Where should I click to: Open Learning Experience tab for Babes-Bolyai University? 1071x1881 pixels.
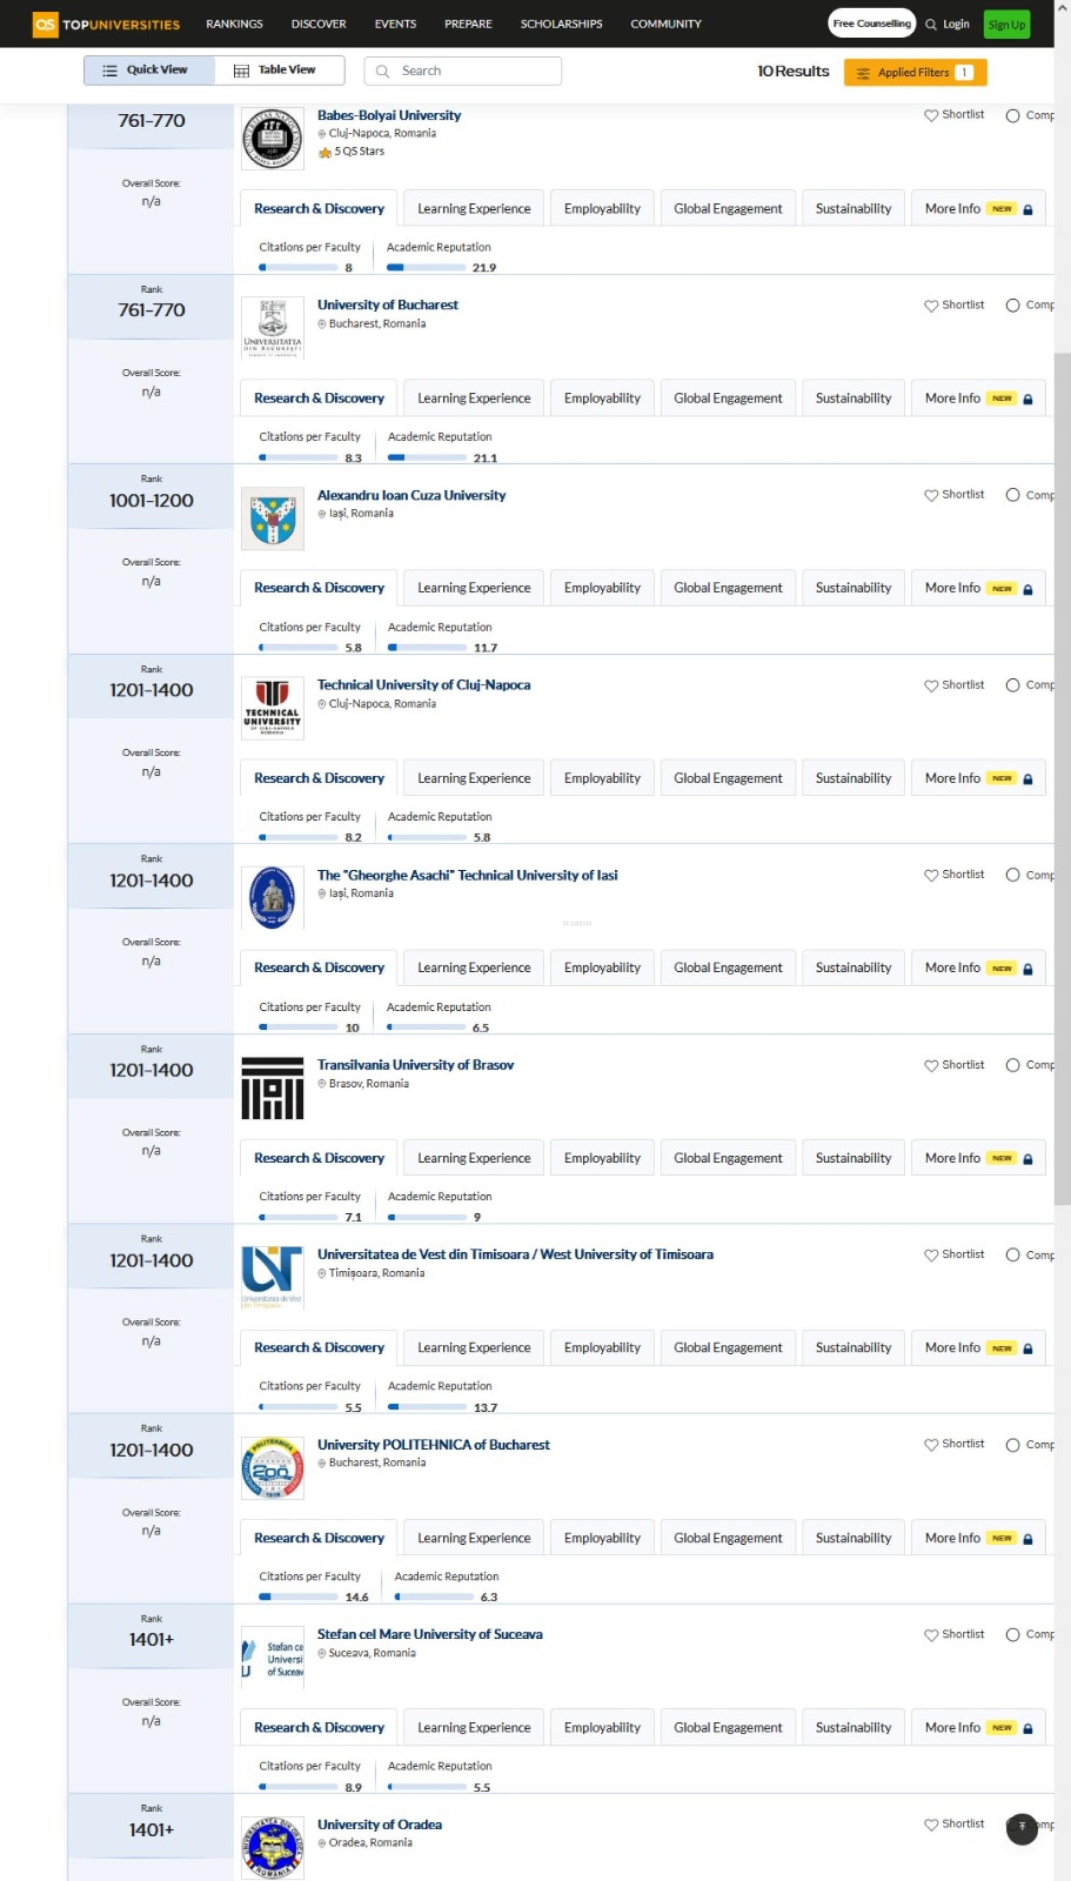click(x=474, y=208)
